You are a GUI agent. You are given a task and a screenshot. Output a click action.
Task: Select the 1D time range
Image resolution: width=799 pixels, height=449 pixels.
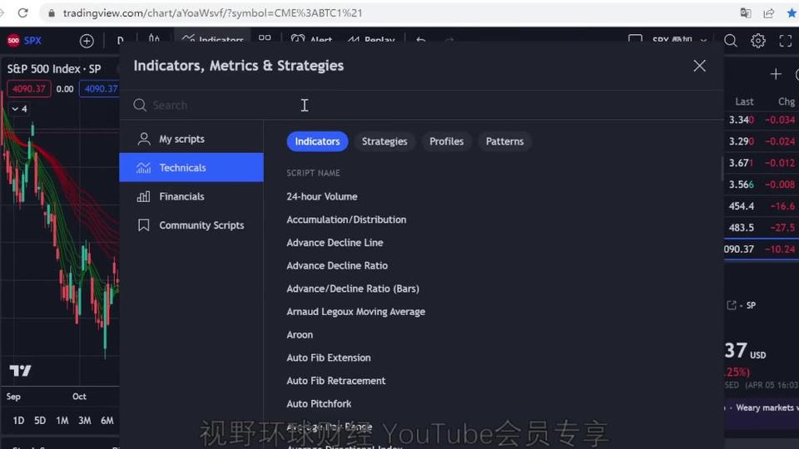point(18,421)
